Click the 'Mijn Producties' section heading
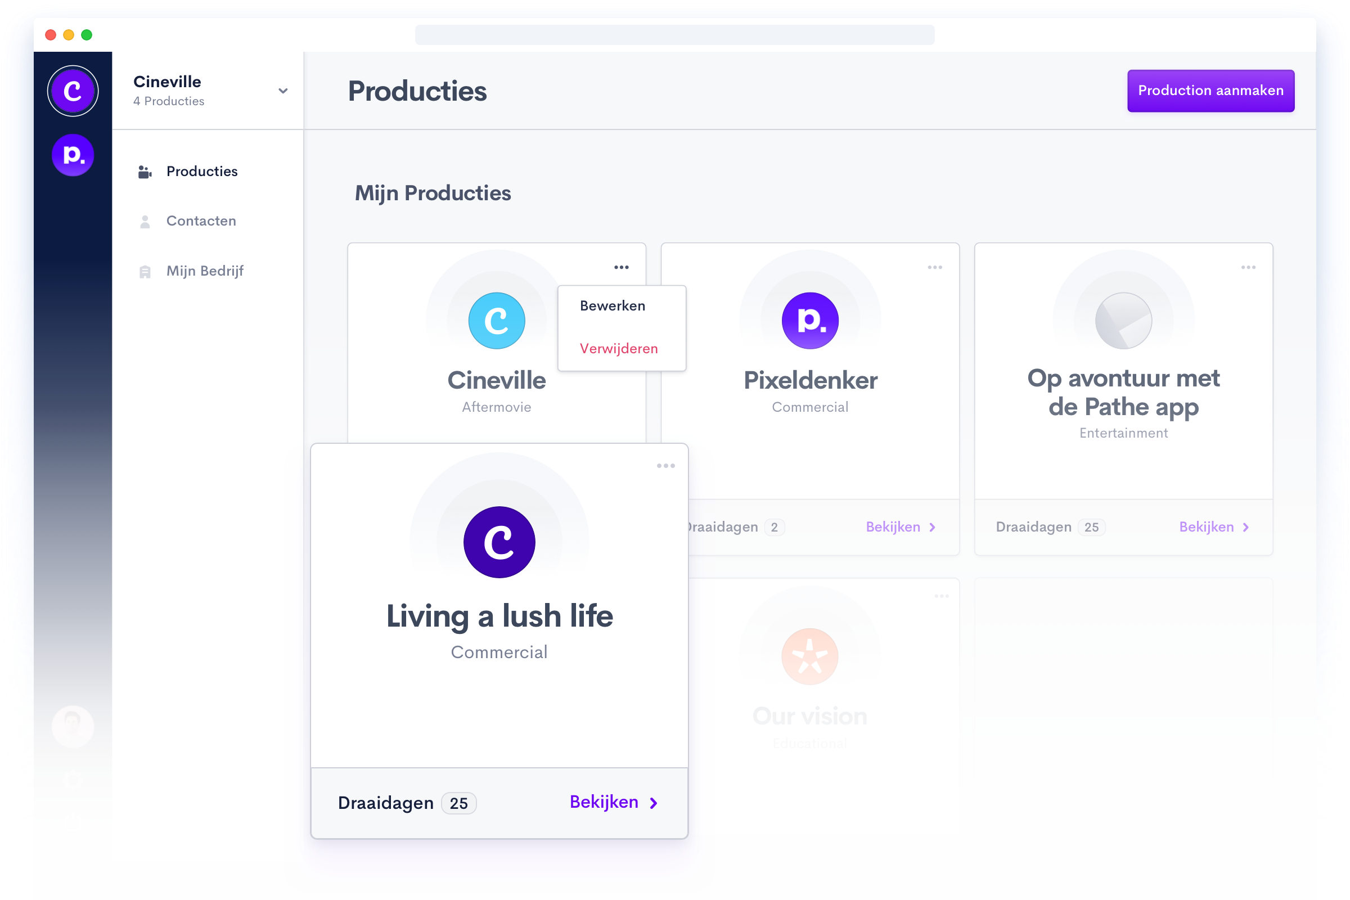The image size is (1350, 900). point(433,193)
